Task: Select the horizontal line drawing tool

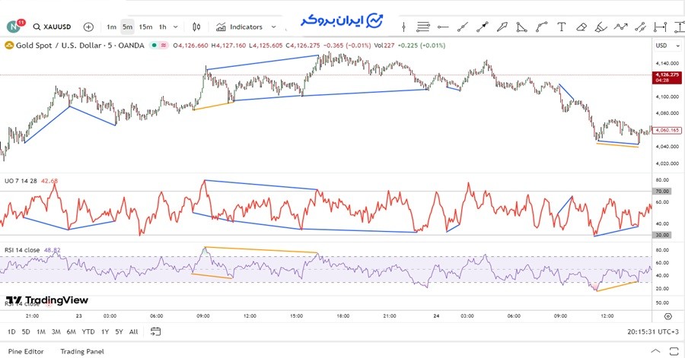Action: [x=443, y=27]
